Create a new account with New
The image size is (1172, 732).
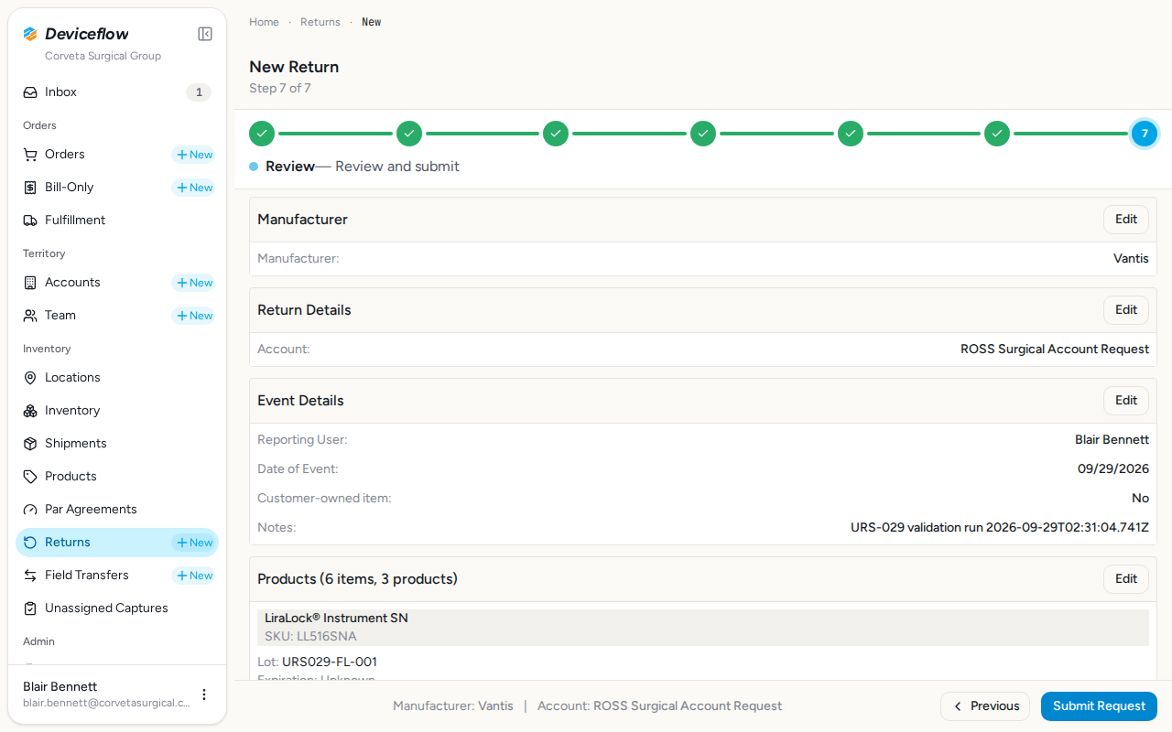point(194,283)
